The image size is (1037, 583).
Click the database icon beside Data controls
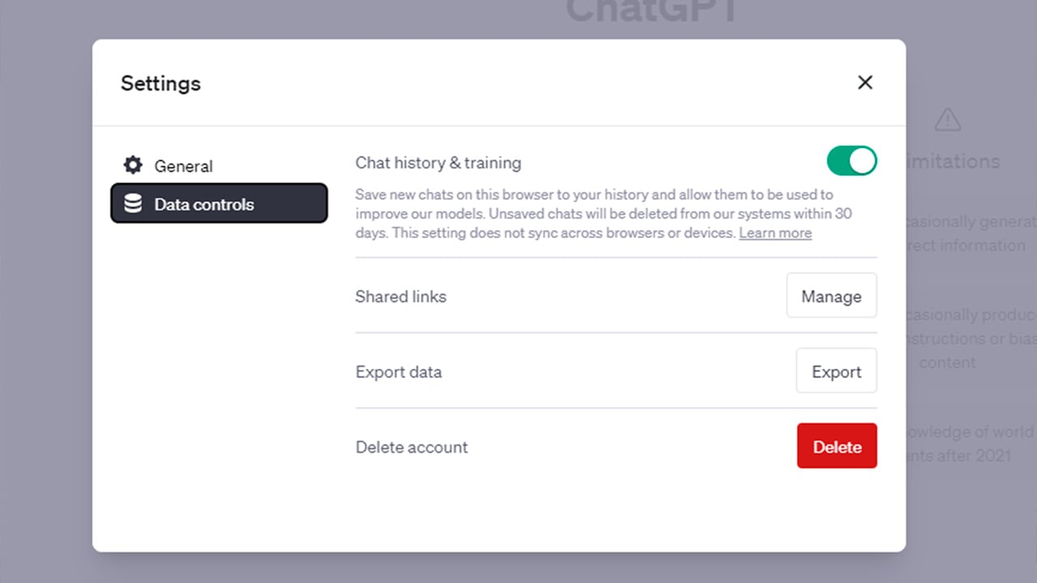(x=134, y=204)
